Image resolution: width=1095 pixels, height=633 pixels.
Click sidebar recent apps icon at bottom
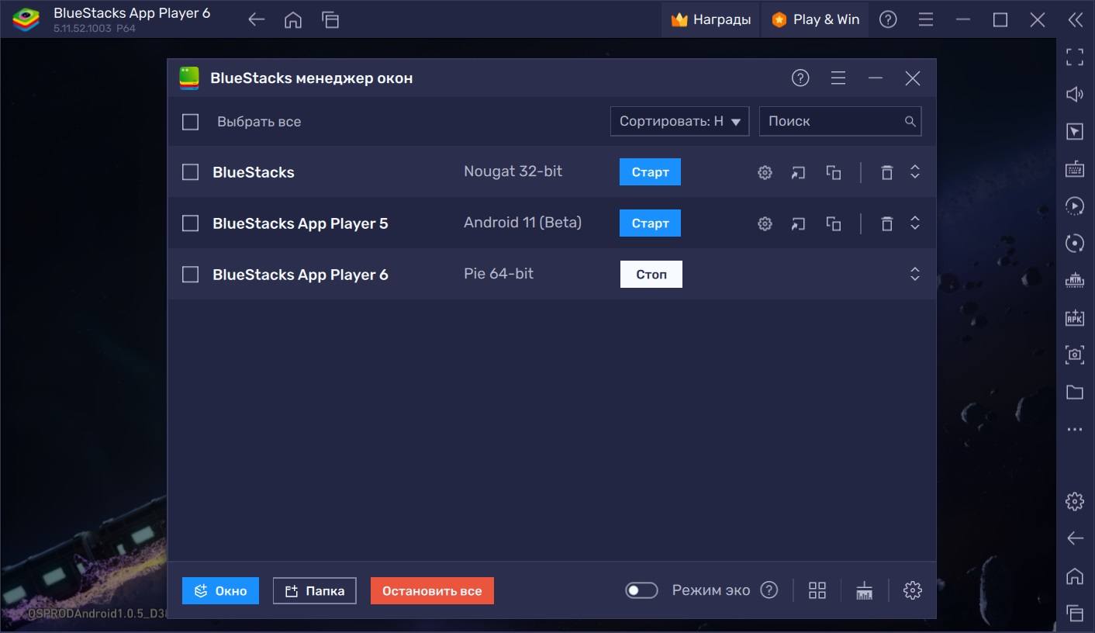point(1075,613)
